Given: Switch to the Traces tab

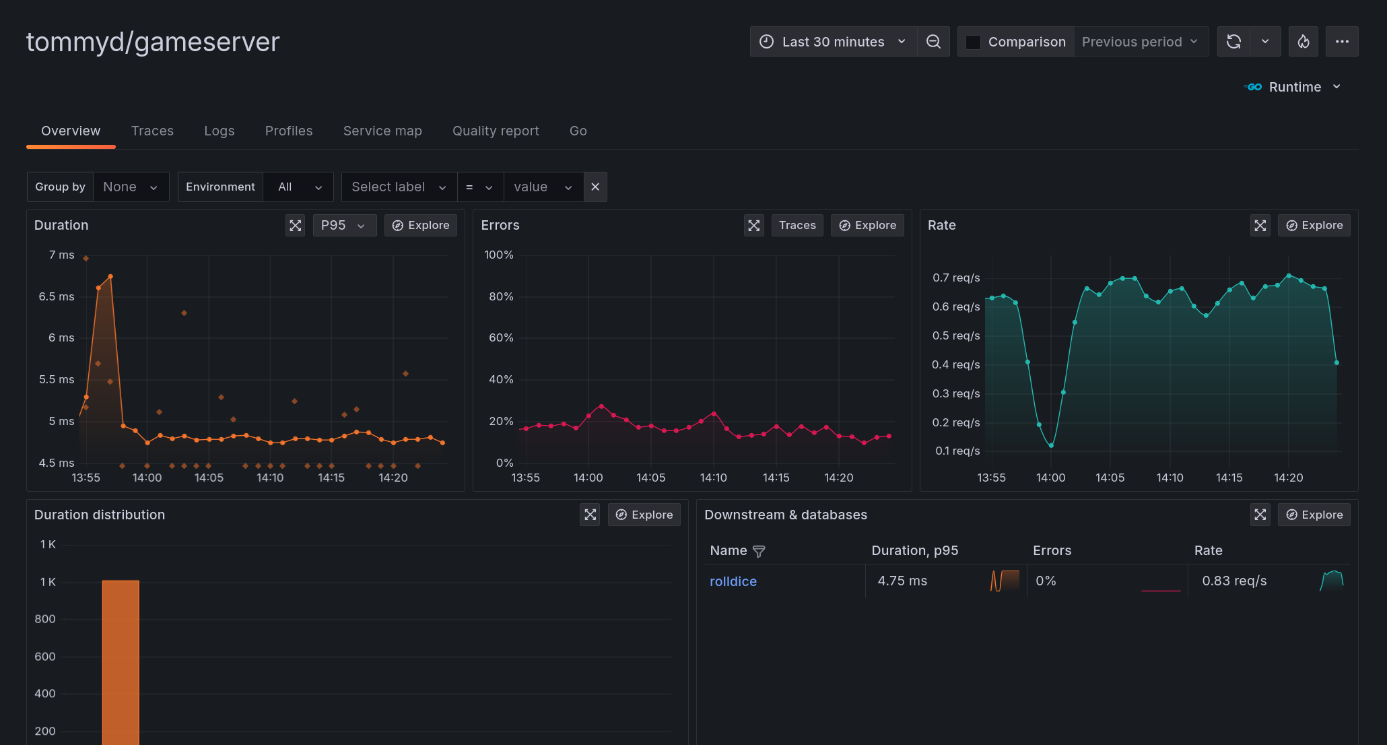Looking at the screenshot, I should point(152,129).
